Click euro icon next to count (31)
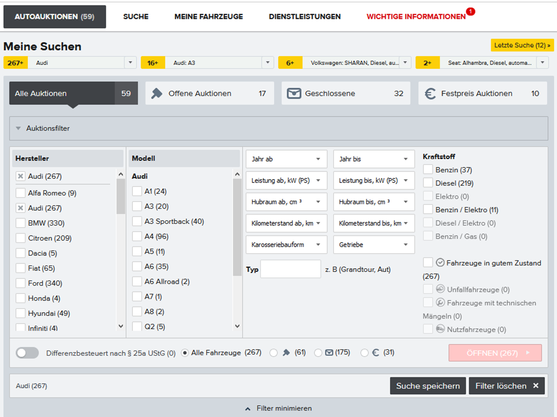 click(375, 353)
